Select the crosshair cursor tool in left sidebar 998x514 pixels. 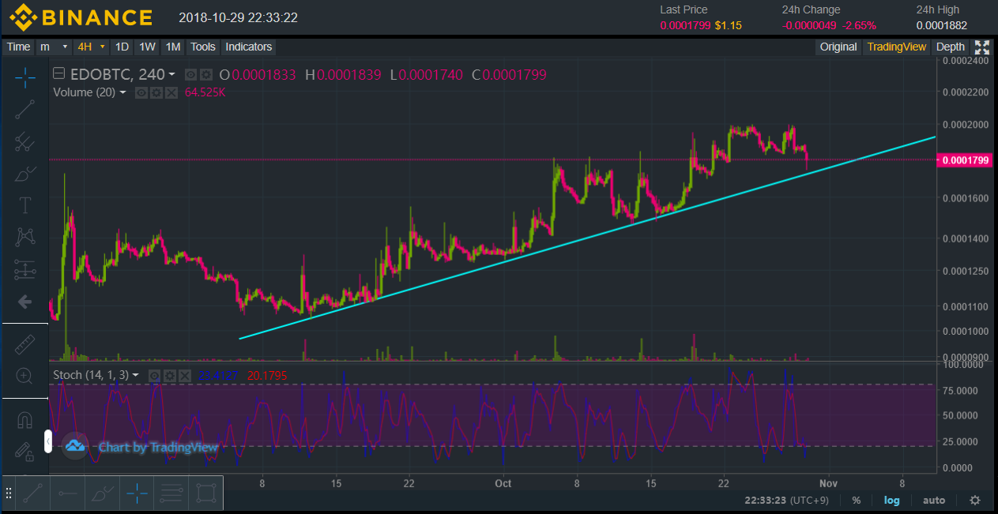[25, 77]
